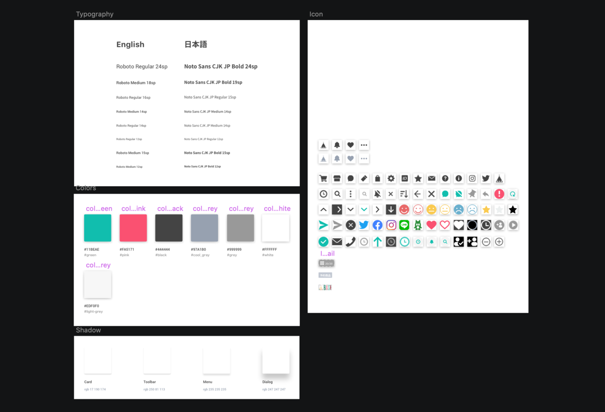Click the teal send paper-plane icon
This screenshot has height=412, width=605.
point(323,225)
